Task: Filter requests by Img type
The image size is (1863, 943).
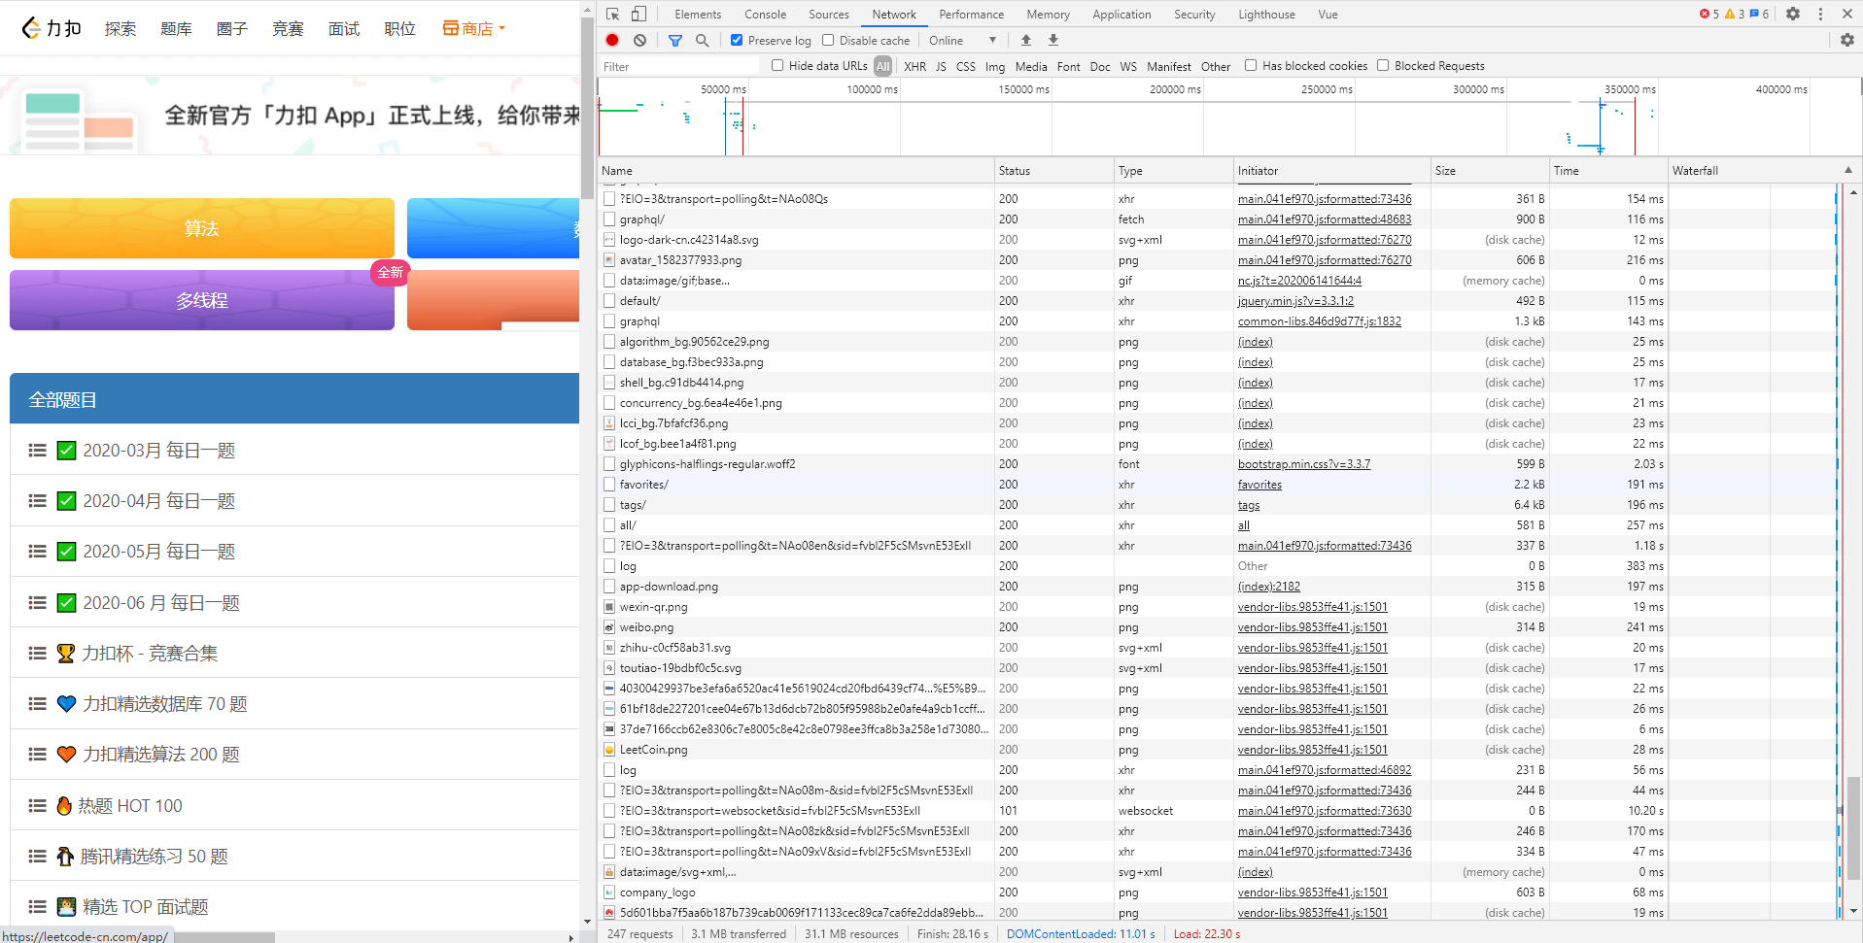Action: click(x=995, y=66)
